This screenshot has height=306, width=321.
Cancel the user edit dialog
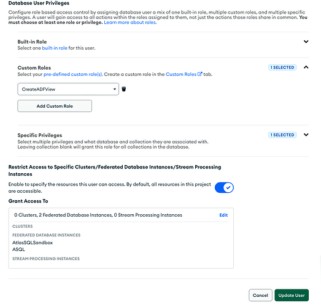pos(260,295)
